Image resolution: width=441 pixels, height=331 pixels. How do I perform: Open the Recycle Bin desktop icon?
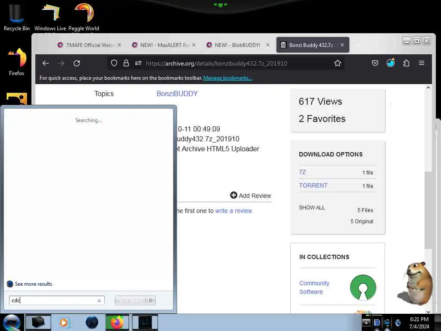coord(16,17)
